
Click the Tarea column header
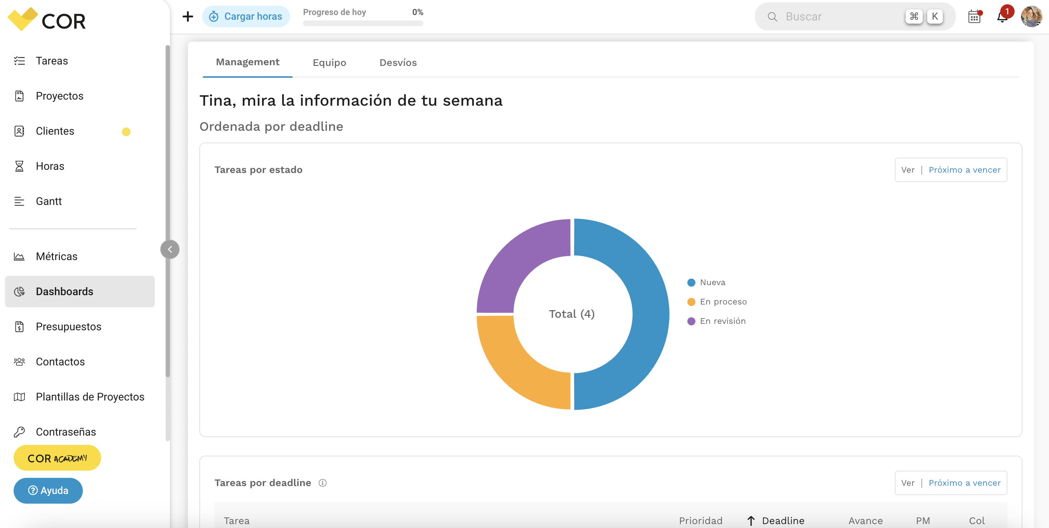(x=237, y=521)
